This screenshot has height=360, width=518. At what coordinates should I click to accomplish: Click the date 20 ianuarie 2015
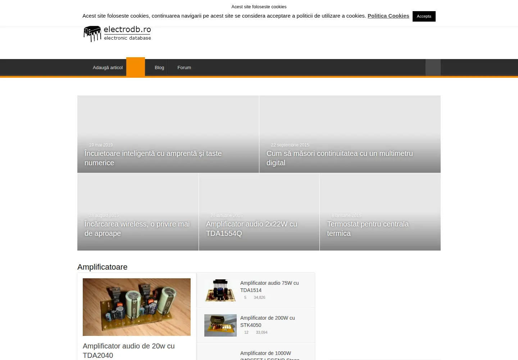226,216
